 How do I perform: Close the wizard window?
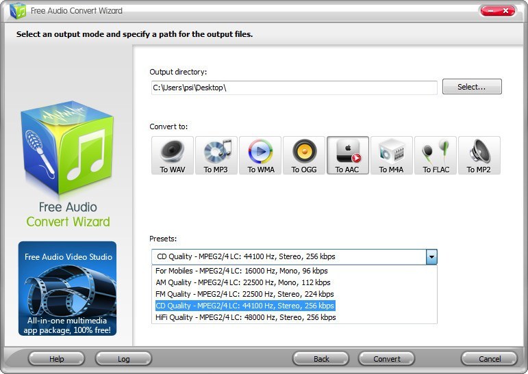click(x=506, y=11)
